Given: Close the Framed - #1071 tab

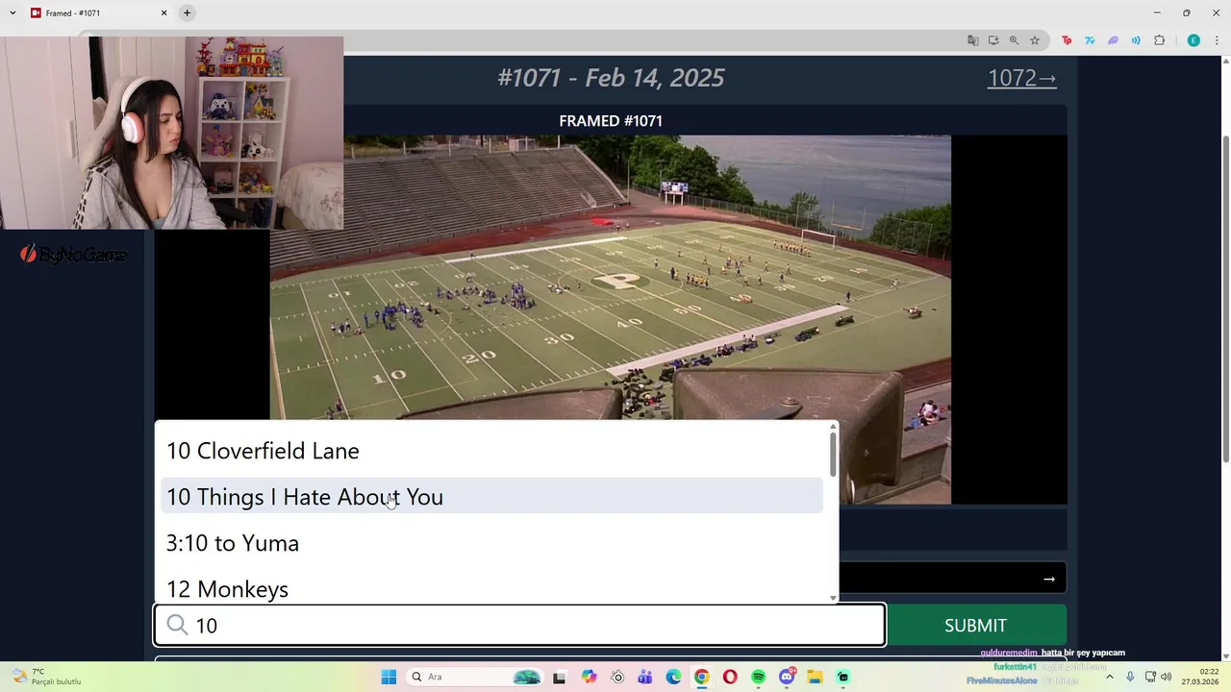Looking at the screenshot, I should 163,12.
